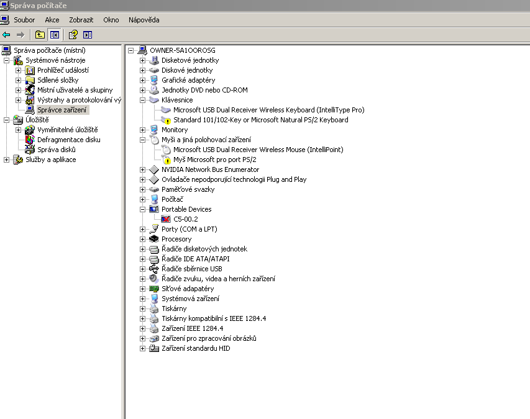Expand the Řadiče IDE ATA/ATAPI category
This screenshot has width=530, height=419.
pos(143,259)
